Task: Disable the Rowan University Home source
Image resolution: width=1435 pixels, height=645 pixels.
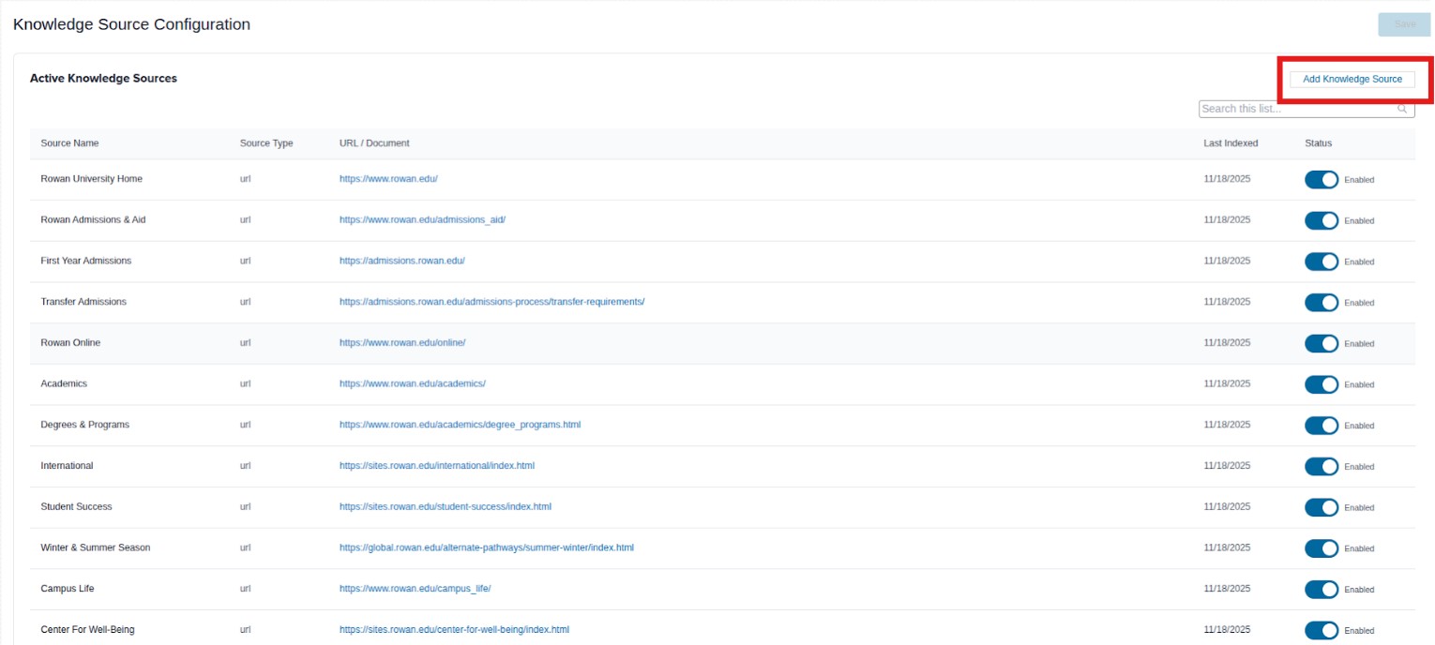Action: [1322, 179]
